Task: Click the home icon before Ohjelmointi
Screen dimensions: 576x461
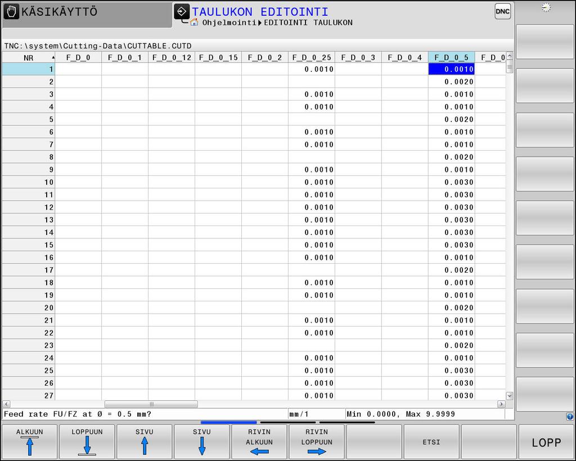Action: point(194,22)
